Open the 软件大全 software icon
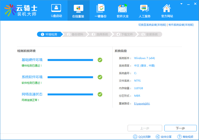The image size is (199, 140). pyautogui.click(x=122, y=8)
